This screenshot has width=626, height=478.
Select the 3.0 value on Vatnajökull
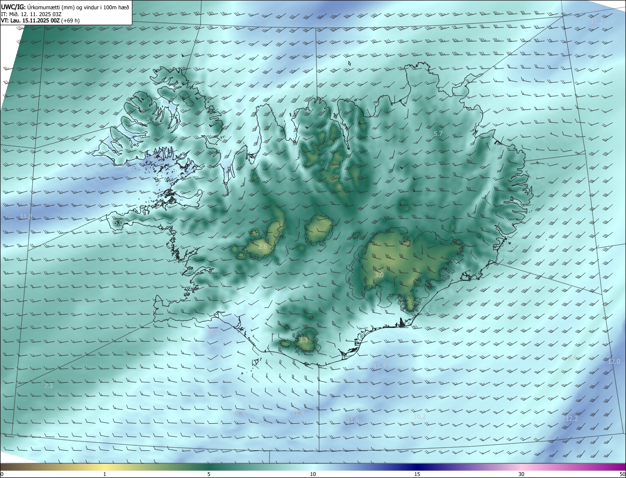[x=379, y=275]
